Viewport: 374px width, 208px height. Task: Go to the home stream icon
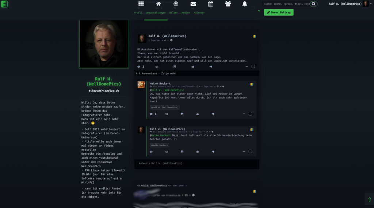[x=159, y=4]
